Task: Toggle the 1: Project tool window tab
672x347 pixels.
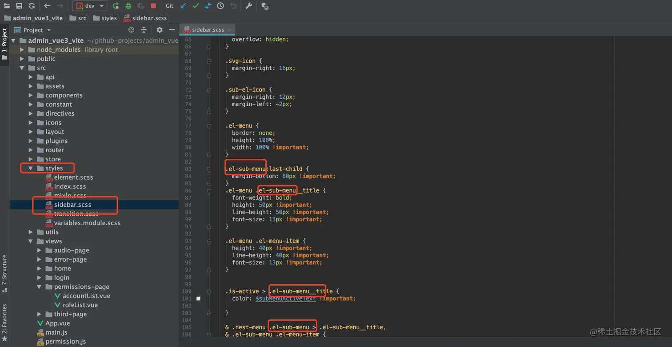Action: [x=4, y=45]
